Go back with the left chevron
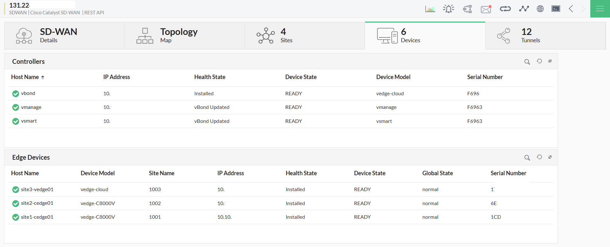This screenshot has height=247, width=610. point(571,9)
